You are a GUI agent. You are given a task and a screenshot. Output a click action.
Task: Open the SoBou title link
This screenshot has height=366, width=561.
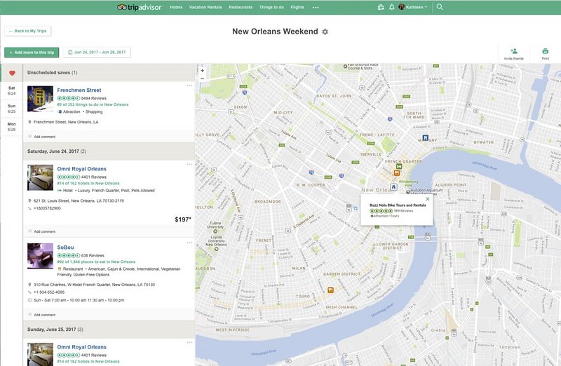65,248
